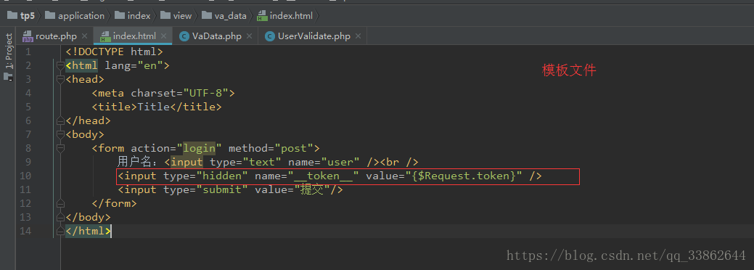Close the VaData.php tab

click(249, 36)
